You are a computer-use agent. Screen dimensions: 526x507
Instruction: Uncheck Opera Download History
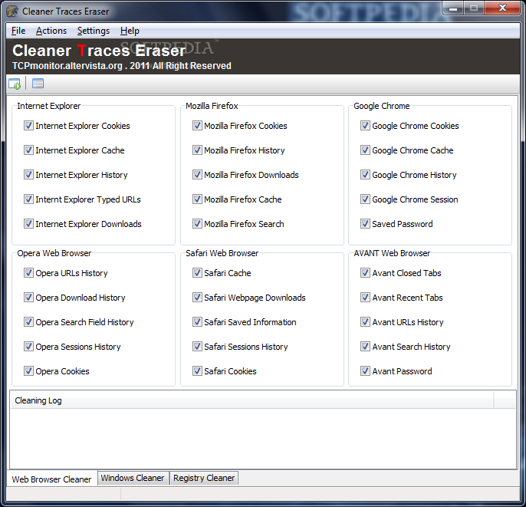pos(28,298)
